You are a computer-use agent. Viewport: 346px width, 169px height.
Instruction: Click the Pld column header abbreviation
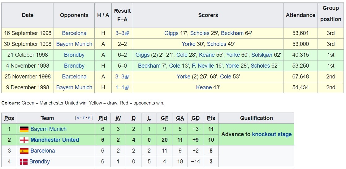103,118
